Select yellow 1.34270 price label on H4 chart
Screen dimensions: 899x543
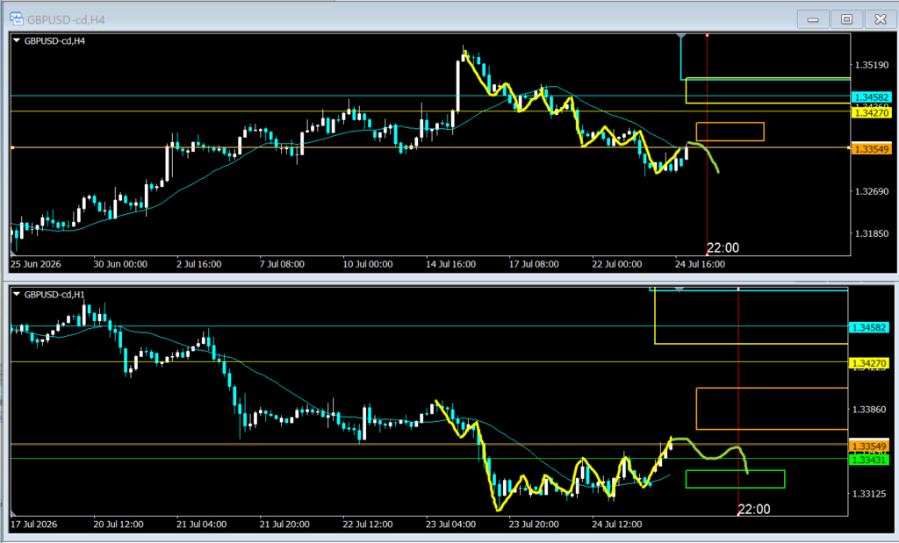coord(872,113)
